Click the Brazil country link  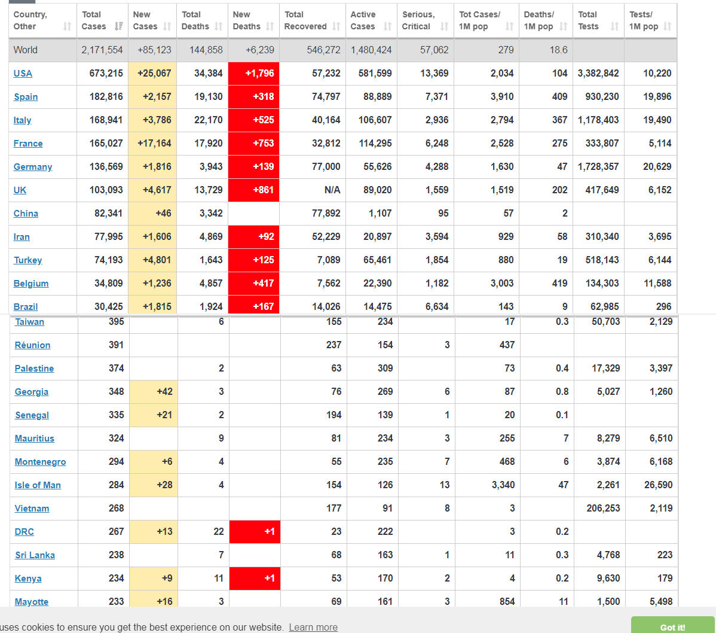click(26, 307)
